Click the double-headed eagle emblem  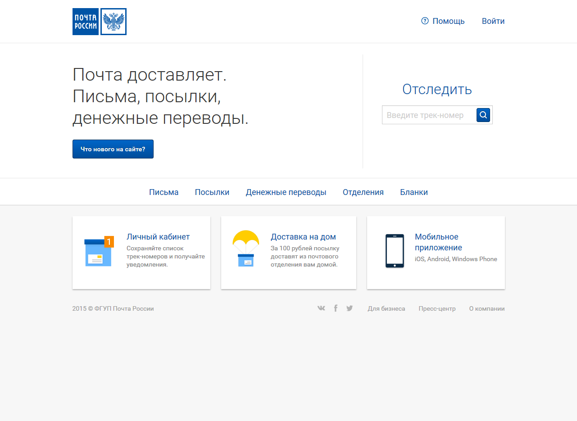click(113, 21)
